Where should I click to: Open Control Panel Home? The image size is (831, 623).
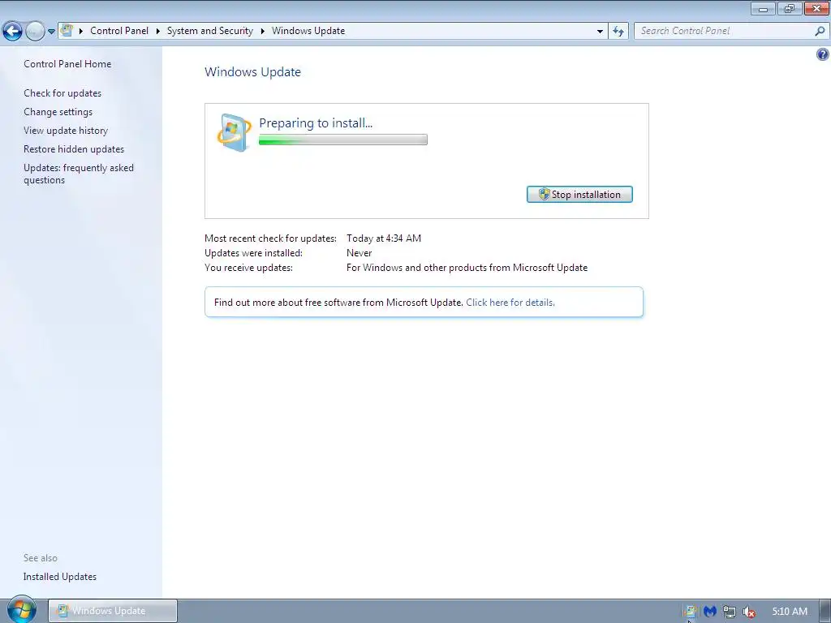coord(67,63)
